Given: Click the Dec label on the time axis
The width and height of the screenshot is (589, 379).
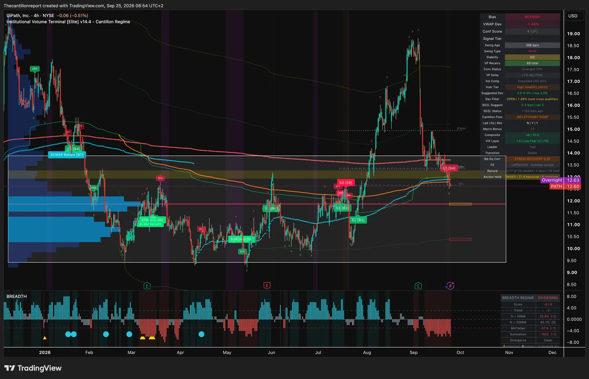Looking at the screenshot, I should 552,353.
